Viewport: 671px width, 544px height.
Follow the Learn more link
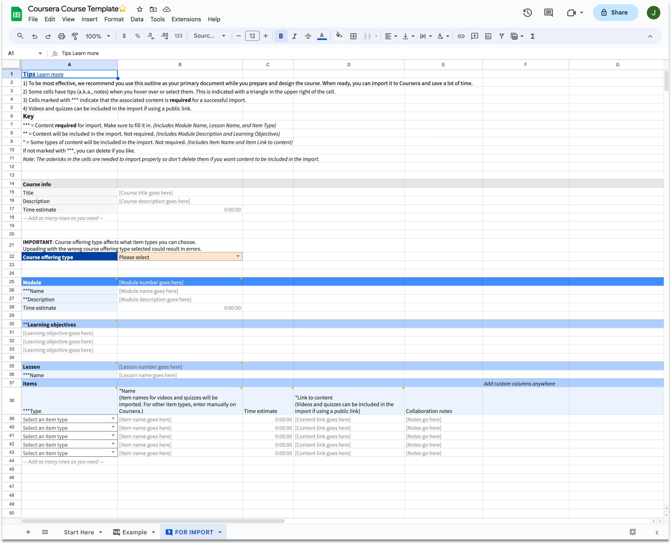click(x=50, y=75)
